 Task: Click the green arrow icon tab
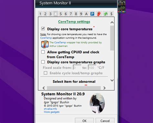[x=106, y=14]
